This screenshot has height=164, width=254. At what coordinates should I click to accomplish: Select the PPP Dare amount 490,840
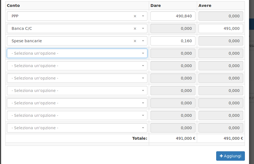pos(173,16)
